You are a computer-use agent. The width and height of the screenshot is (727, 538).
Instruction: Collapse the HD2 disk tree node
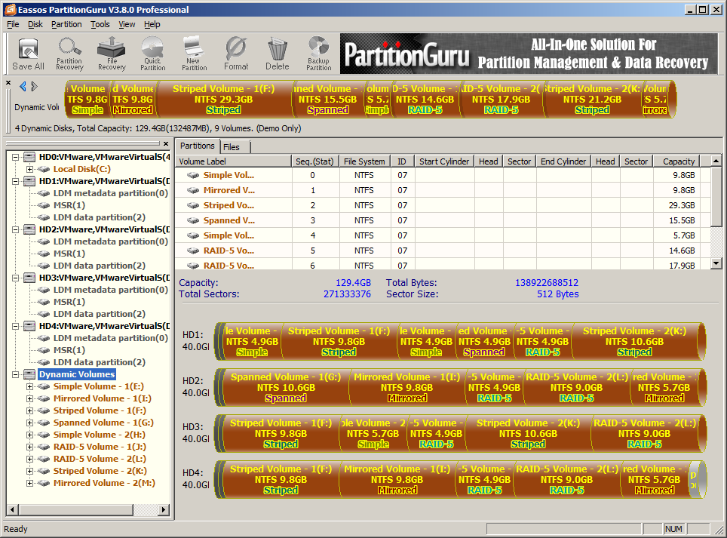coord(15,229)
